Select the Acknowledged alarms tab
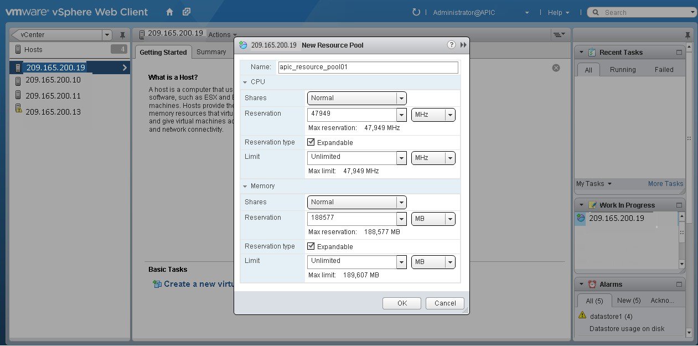 (662, 301)
